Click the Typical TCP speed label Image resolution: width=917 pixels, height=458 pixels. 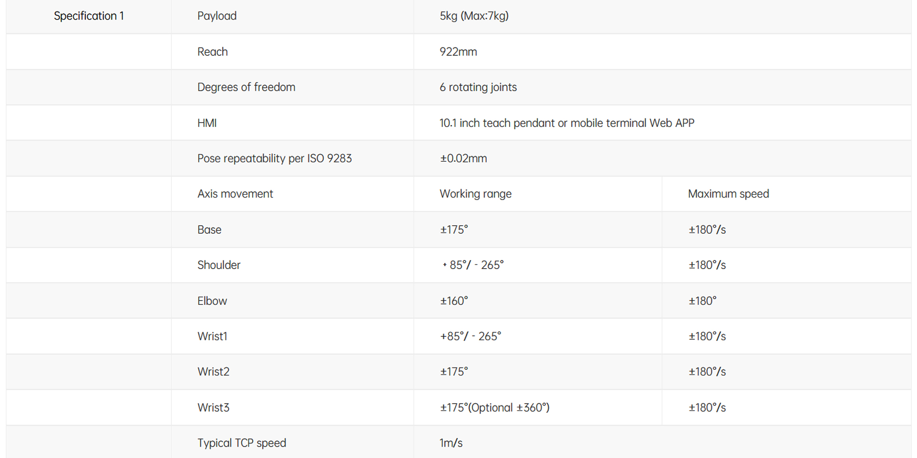tap(242, 443)
